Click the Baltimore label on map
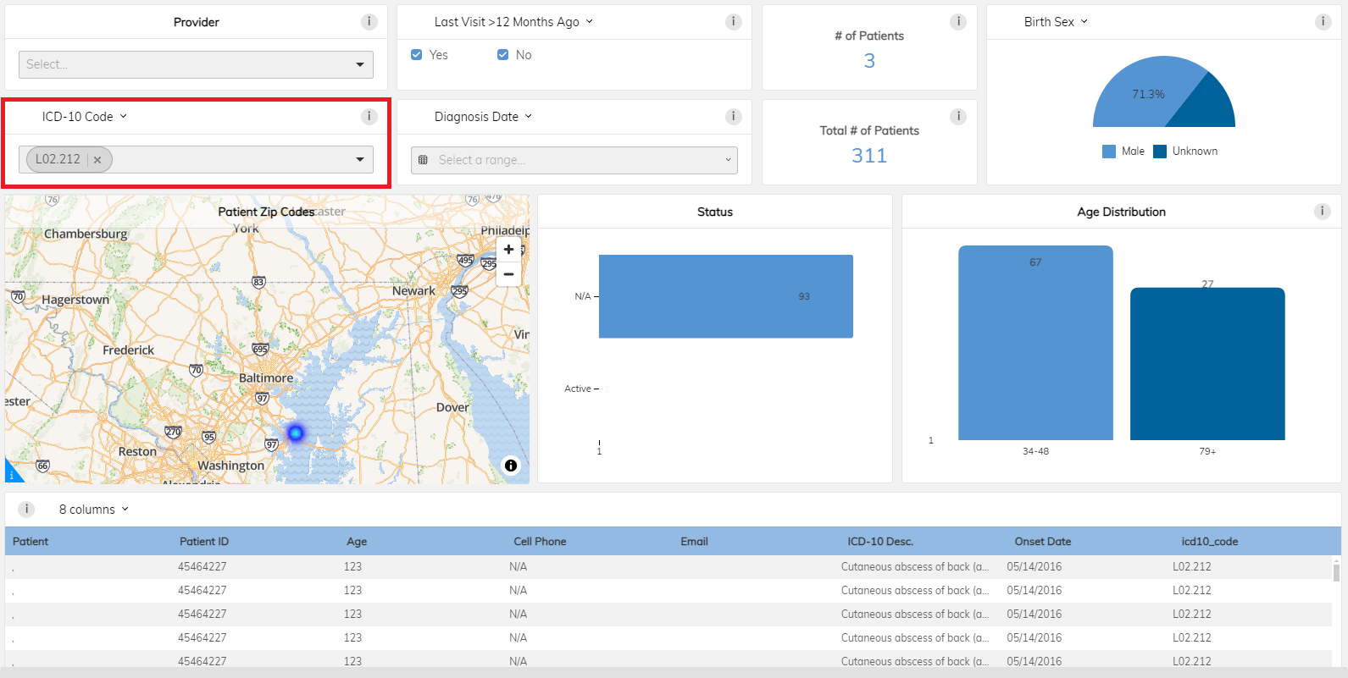1348x678 pixels. click(x=266, y=378)
